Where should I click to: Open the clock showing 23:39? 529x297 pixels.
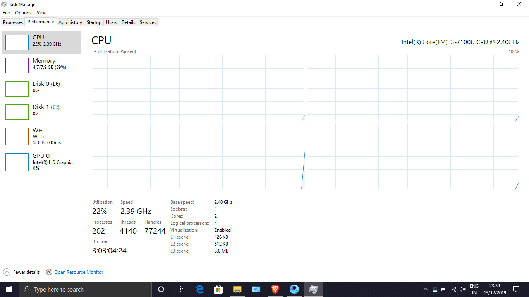point(495,289)
